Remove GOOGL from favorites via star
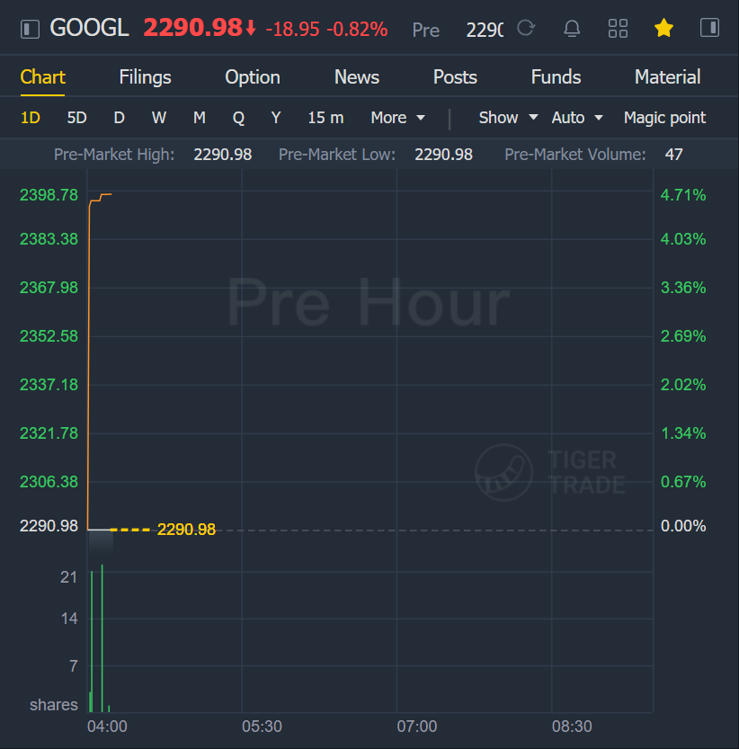Viewport: 739px width, 749px height. point(663,28)
